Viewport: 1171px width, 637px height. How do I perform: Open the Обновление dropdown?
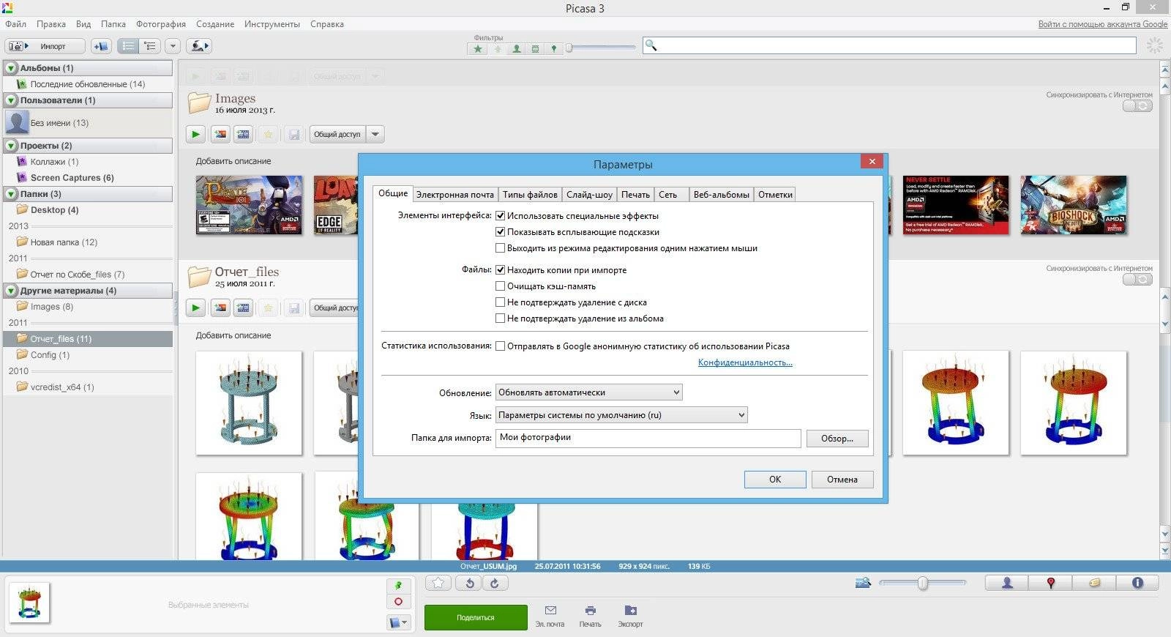[x=588, y=392]
